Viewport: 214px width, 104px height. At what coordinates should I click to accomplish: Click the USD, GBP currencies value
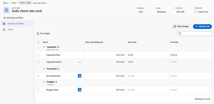(x=180, y=12)
